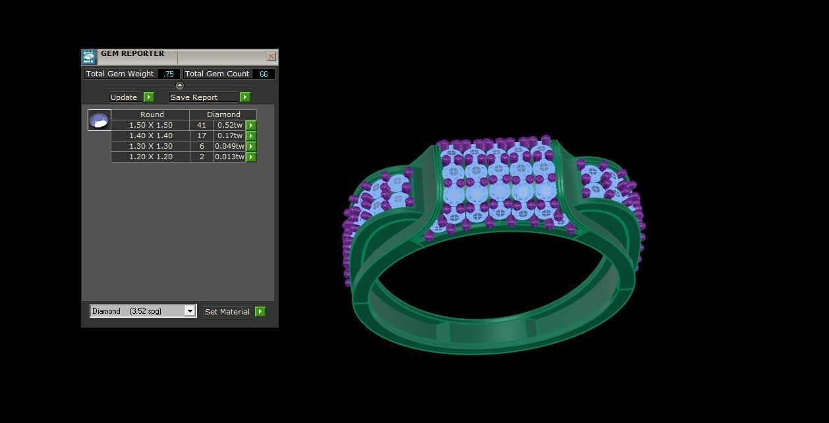Click the 0.049tw weight cell

click(x=230, y=146)
